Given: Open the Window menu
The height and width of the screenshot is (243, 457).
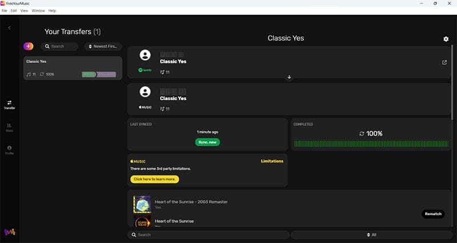Looking at the screenshot, I should (38, 10).
